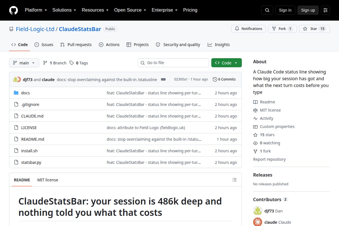
Task: Click the file icon beside install.sh
Action: [16, 151]
